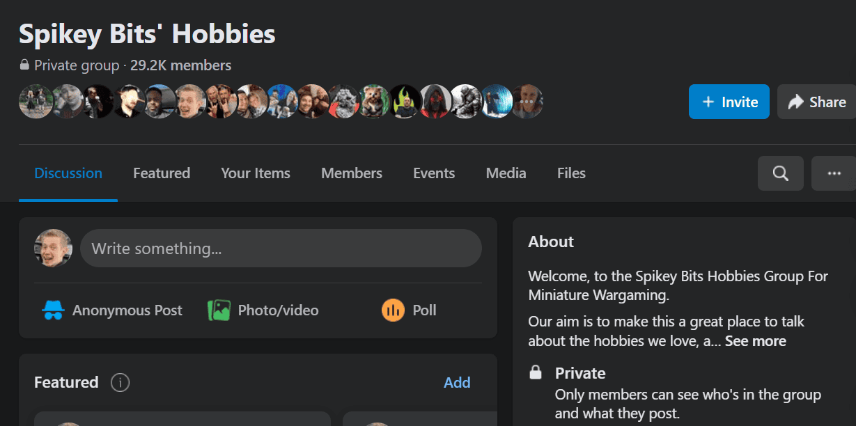Viewport: 856px width, 426px height.
Task: Click the Write something input field
Action: (x=281, y=248)
